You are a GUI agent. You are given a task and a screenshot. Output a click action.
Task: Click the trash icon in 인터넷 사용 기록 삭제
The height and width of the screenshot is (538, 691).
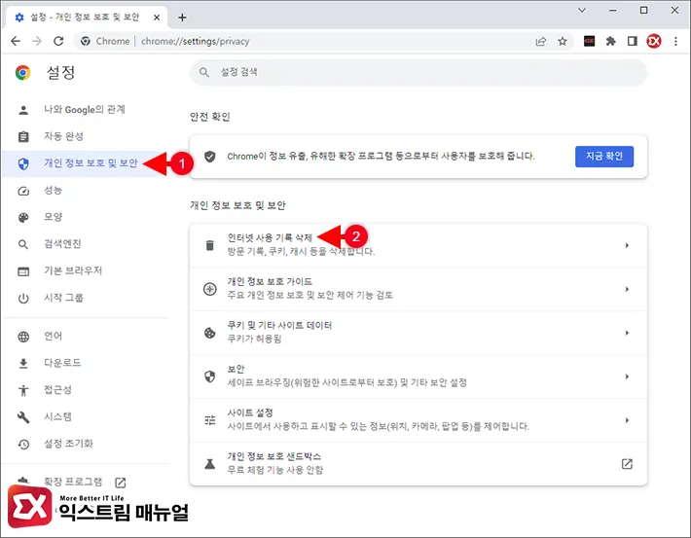pyautogui.click(x=210, y=245)
